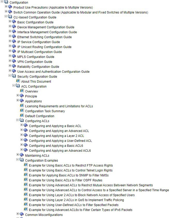The image size is (179, 218).
Task: Click the page icon beside Configuration Task Summary
Action: point(22,110)
